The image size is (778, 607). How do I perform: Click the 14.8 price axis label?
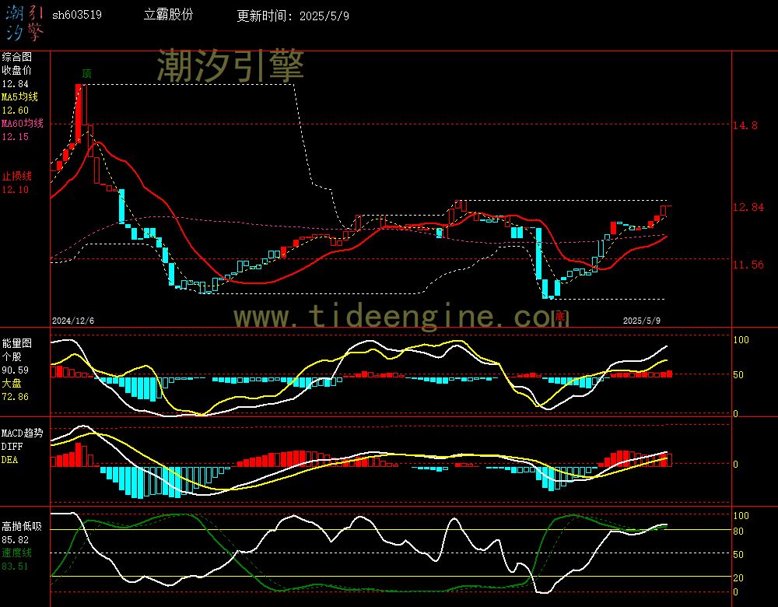click(x=745, y=125)
